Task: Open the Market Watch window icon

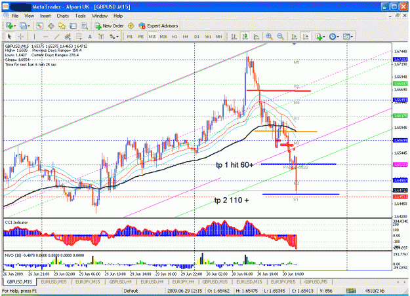Action: 39,26
